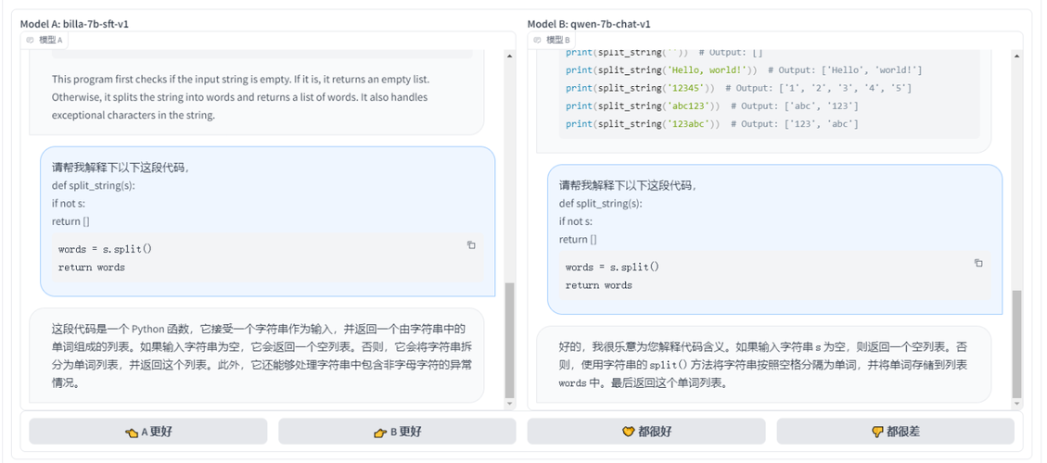Vote that model A is better
Viewport: 1047px width, 463px height.
pyautogui.click(x=147, y=432)
